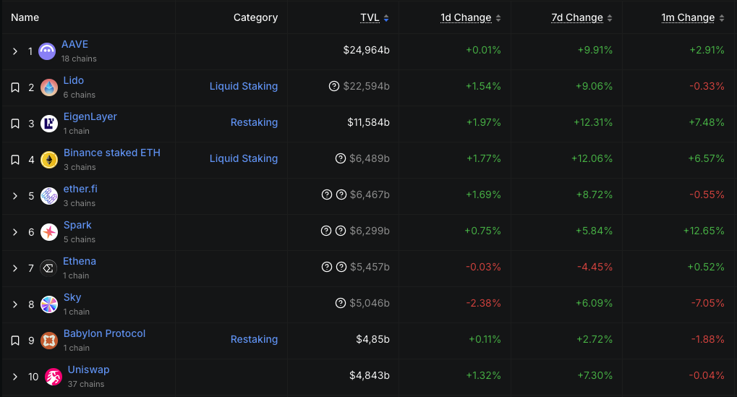Open the AAVE protocol link
737x397 pixels.
74,44
